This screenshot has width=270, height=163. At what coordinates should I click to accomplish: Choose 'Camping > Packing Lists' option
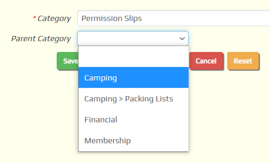[x=134, y=99]
